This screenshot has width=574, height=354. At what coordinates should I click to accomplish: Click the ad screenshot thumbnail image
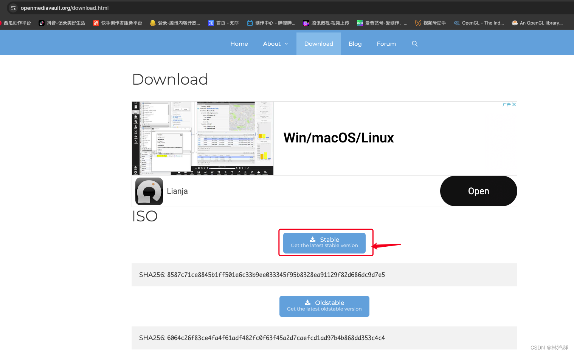pyautogui.click(x=202, y=138)
